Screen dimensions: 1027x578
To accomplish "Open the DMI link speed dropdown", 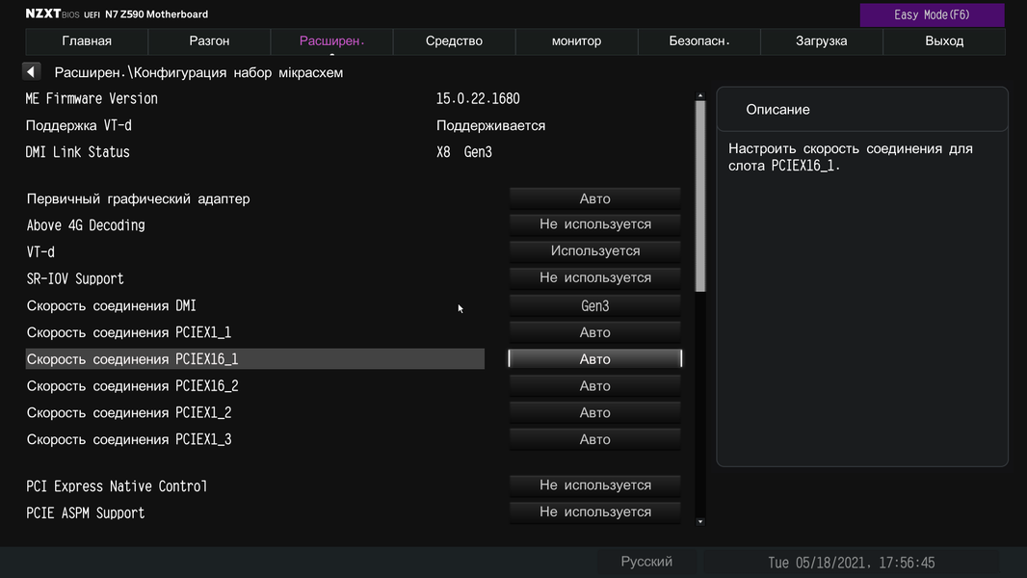I will click(x=594, y=306).
